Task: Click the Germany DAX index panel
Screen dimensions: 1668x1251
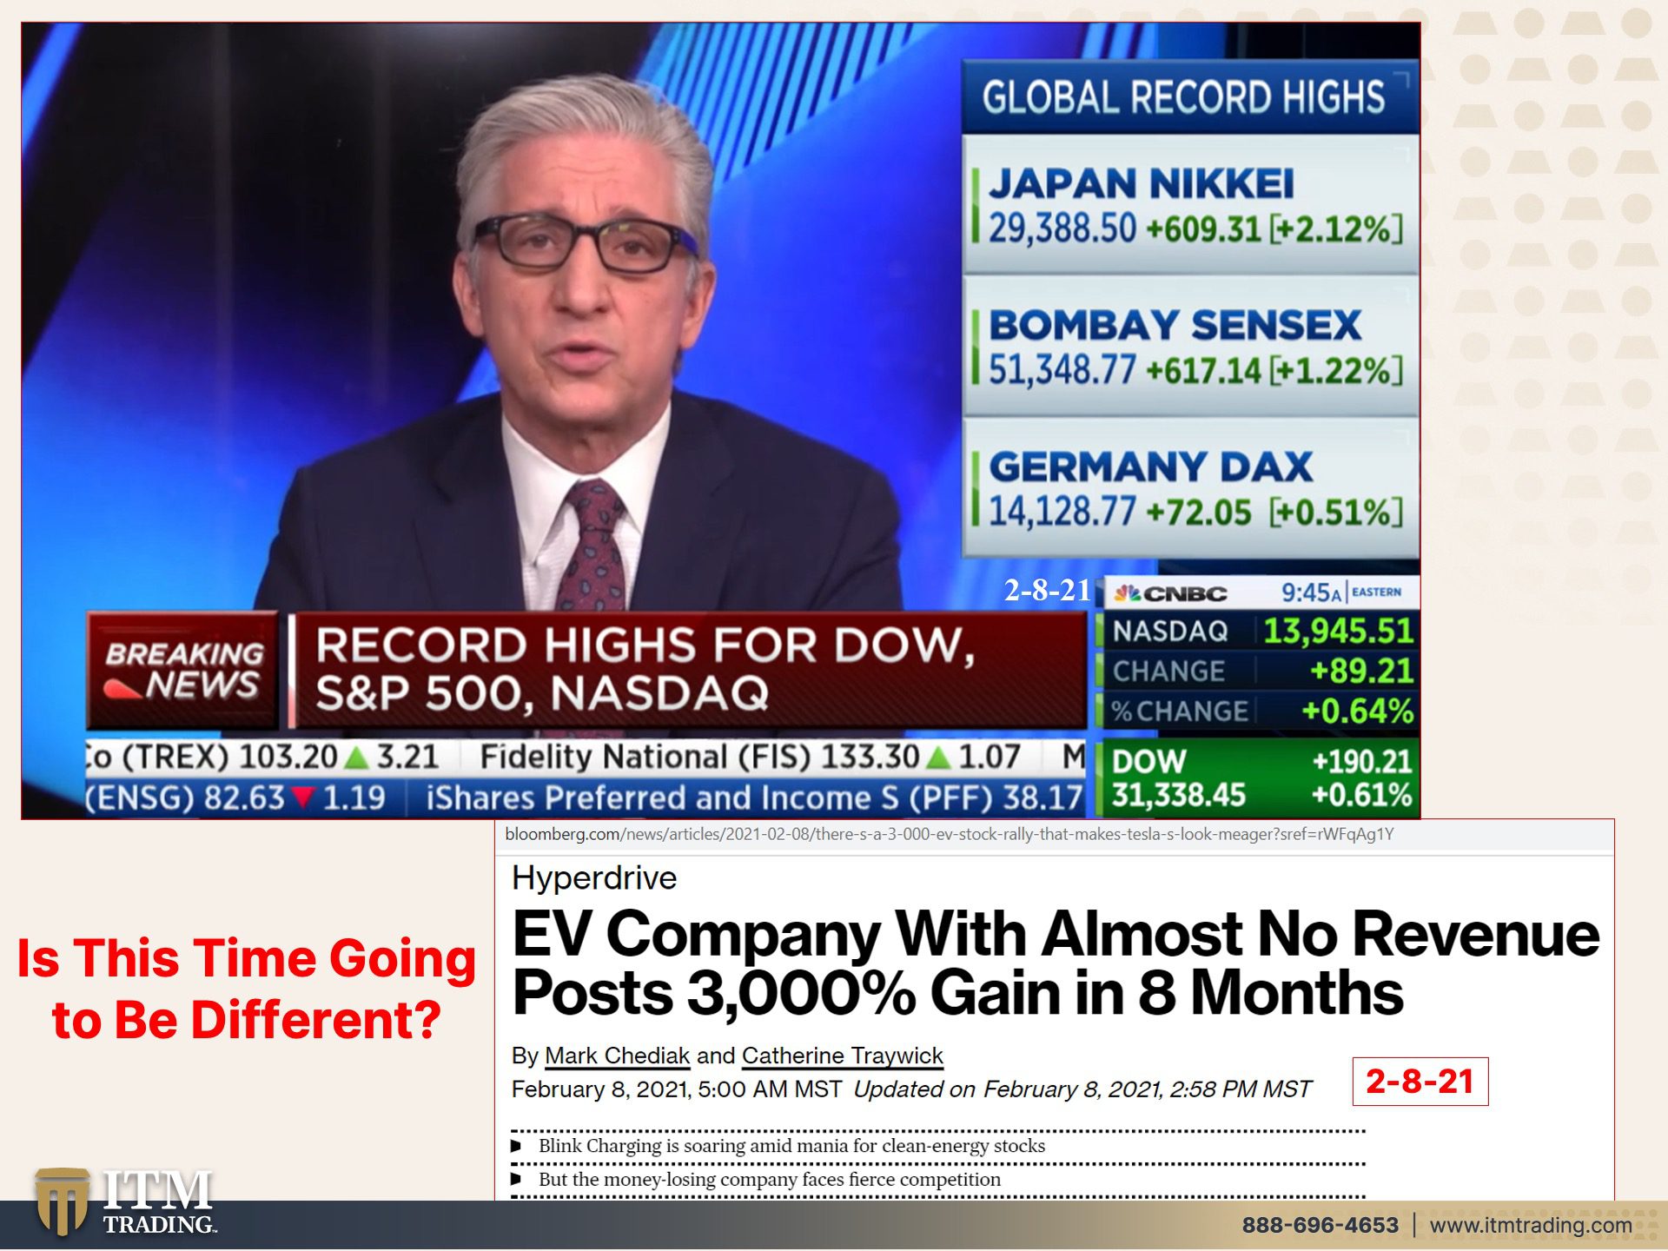Action: pyautogui.click(x=1191, y=486)
